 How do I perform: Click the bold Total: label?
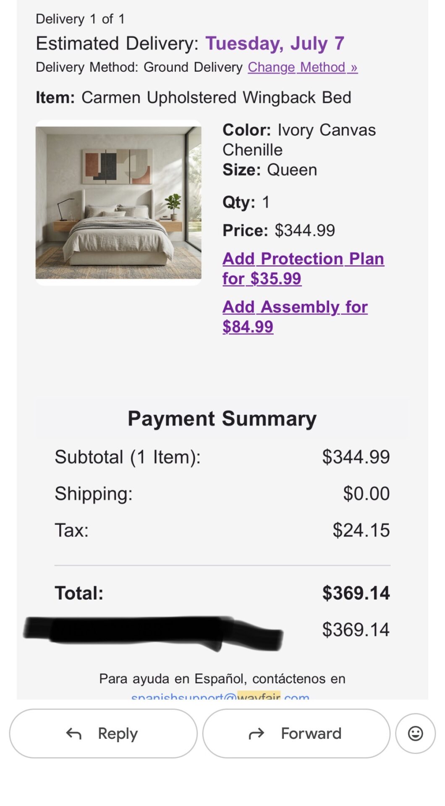click(79, 593)
